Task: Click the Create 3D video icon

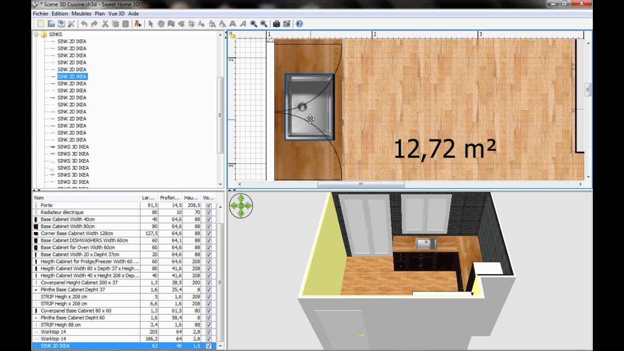Action: point(287,24)
